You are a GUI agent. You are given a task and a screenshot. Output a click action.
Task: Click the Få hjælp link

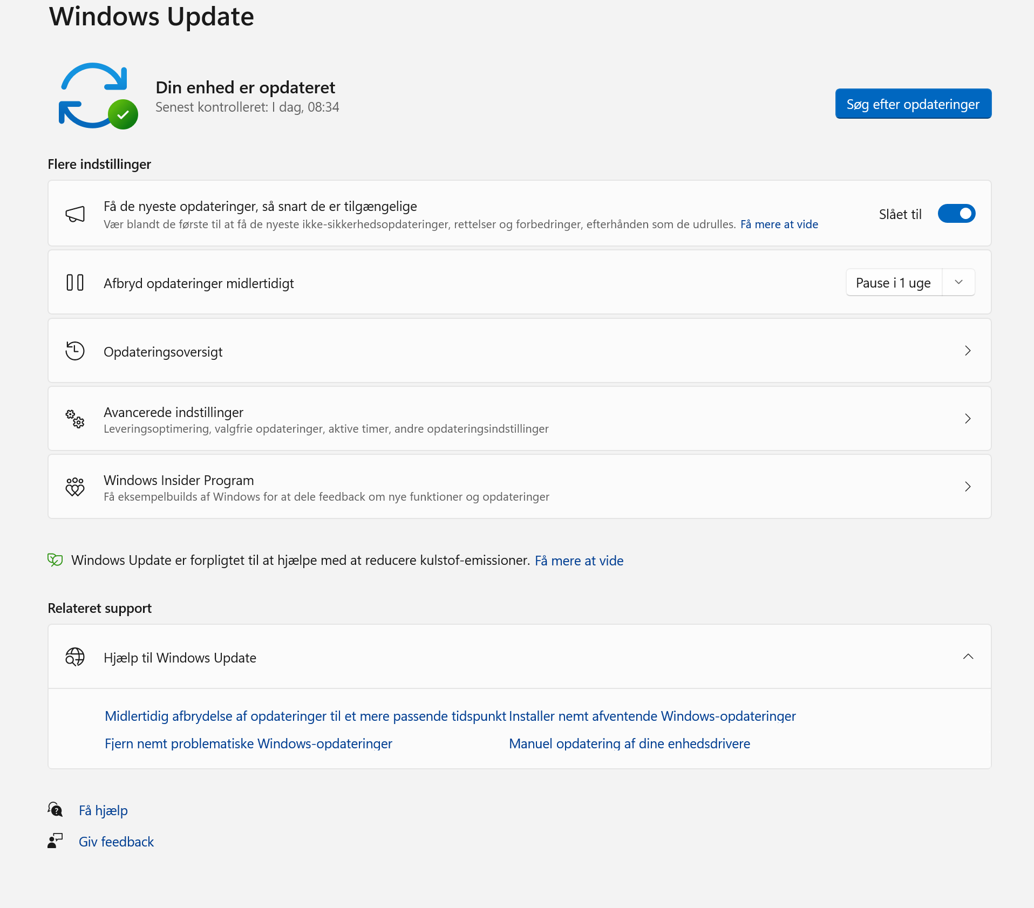[x=103, y=810]
